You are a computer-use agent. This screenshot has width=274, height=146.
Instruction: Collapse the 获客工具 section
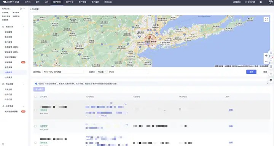click(24, 106)
